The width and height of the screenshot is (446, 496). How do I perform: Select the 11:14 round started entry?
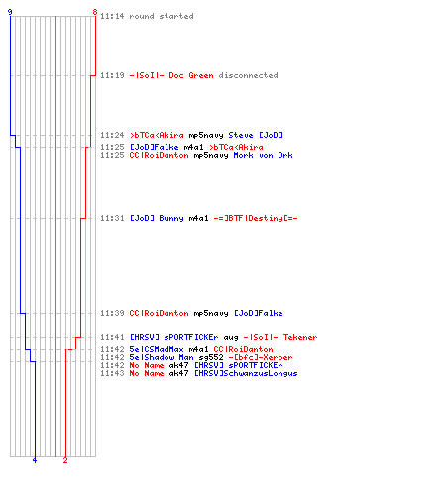coord(147,16)
